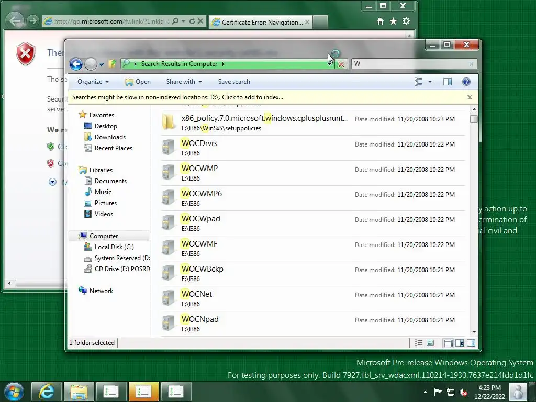Open CD Drive (E:) POSRD
536x402 pixels.
coord(122,269)
